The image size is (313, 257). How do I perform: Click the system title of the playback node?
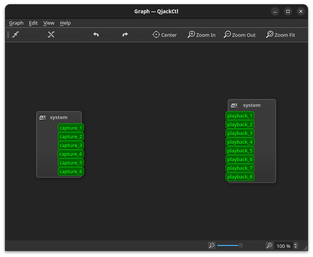tap(252, 105)
